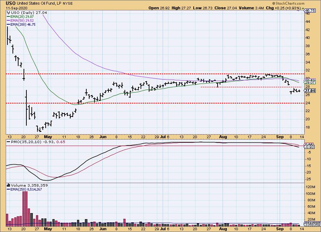
Task: Click the USO ticker symbol in header
Action: pos(10,3)
